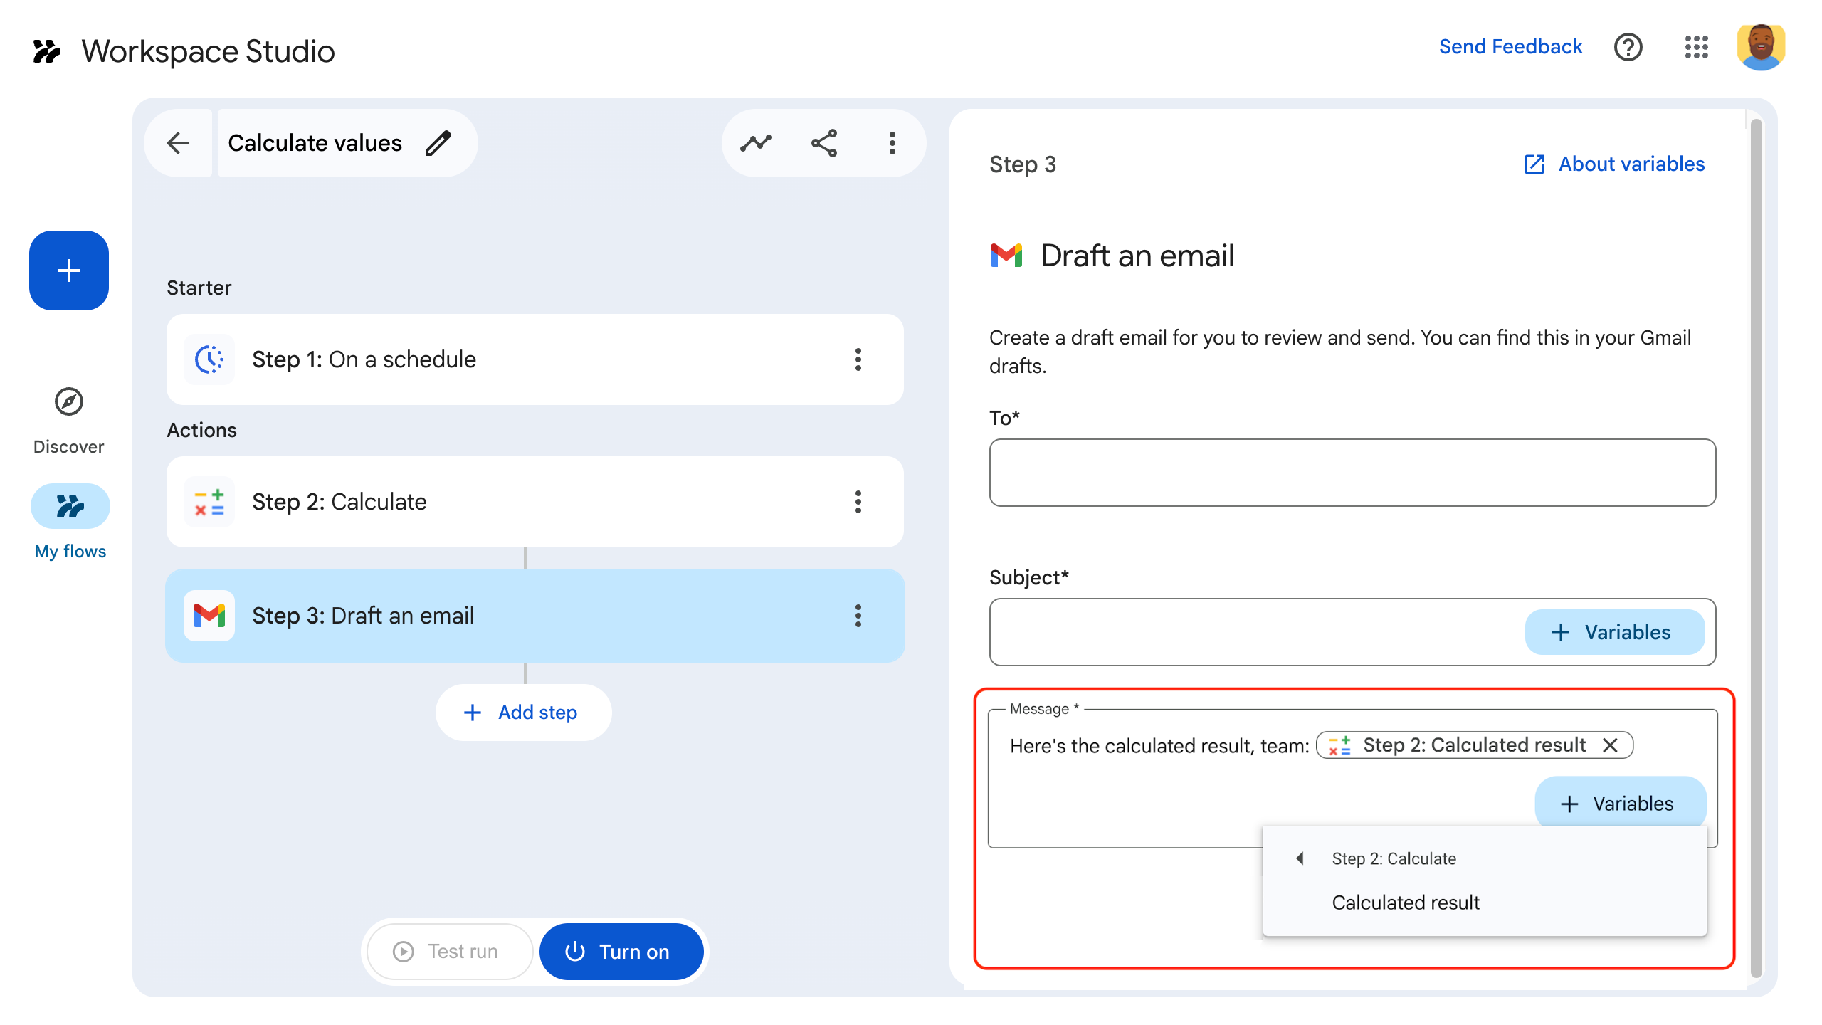This screenshot has height=1025, width=1822.
Task: Select Calculated result from the variables popup
Action: pos(1404,903)
